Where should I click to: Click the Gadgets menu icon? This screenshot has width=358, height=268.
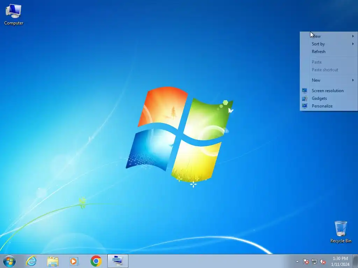coord(305,98)
